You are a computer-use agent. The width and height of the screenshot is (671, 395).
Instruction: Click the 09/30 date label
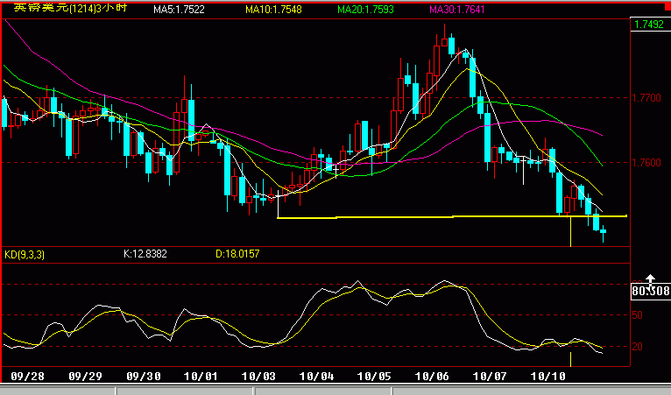(144, 377)
